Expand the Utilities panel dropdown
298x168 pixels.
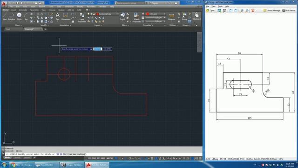173,25
